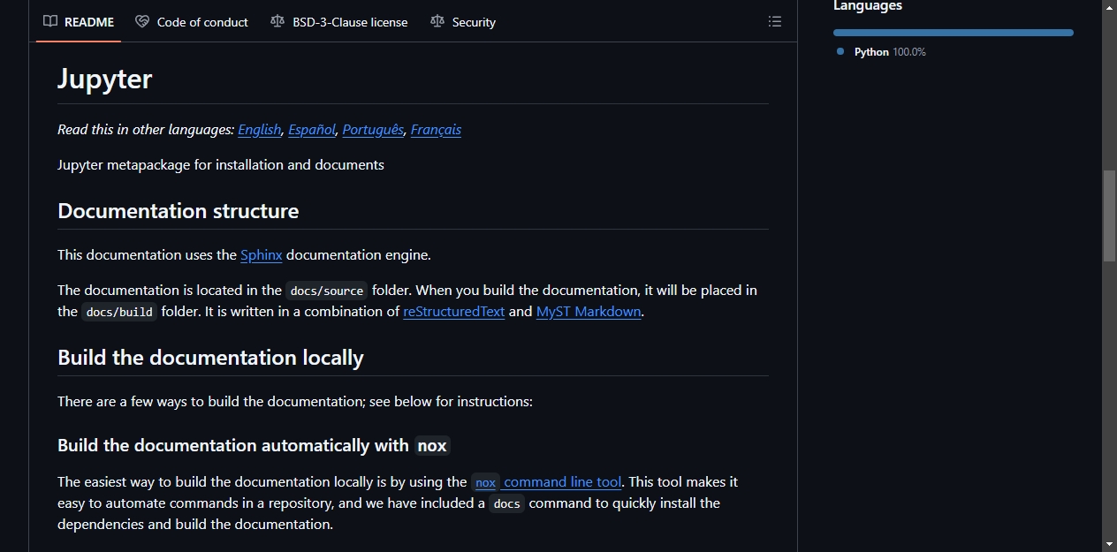This screenshot has width=1117, height=552.
Task: Click the Languages sidebar heading
Action: (867, 6)
